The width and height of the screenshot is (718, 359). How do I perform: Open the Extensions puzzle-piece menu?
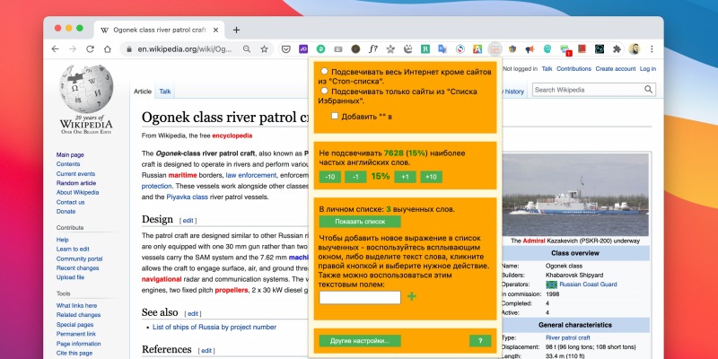point(617,49)
